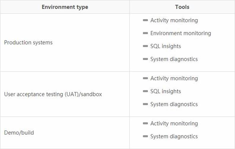The height and width of the screenshot is (149, 235).
Task: Click Activity monitoring text in Production systems row
Action: (174, 20)
